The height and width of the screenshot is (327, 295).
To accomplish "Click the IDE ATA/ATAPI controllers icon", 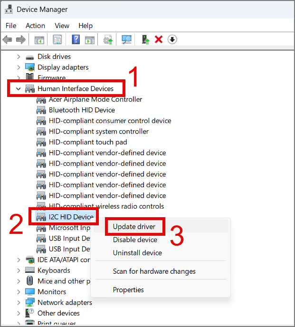I will click(x=30, y=260).
